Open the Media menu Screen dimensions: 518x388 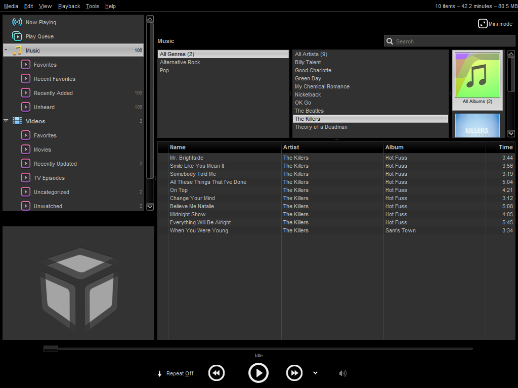(x=11, y=6)
